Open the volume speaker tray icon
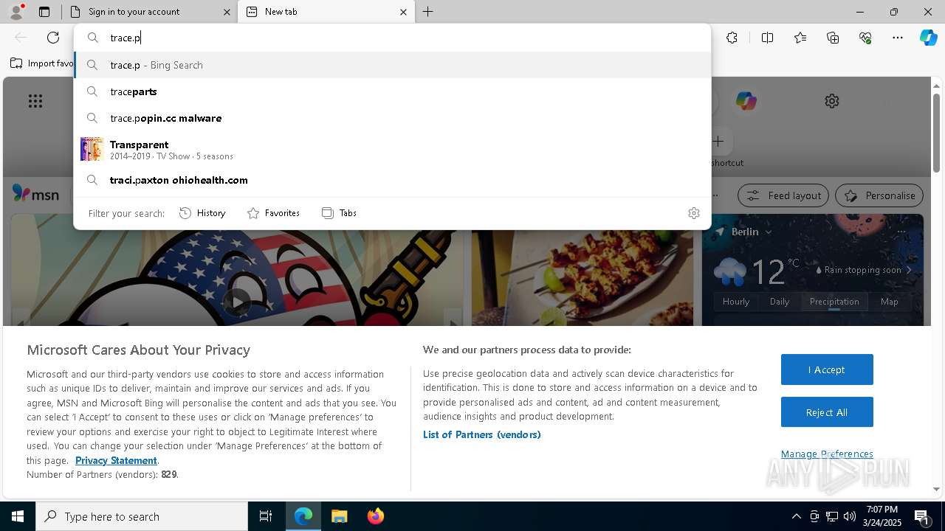The image size is (945, 531). click(849, 516)
